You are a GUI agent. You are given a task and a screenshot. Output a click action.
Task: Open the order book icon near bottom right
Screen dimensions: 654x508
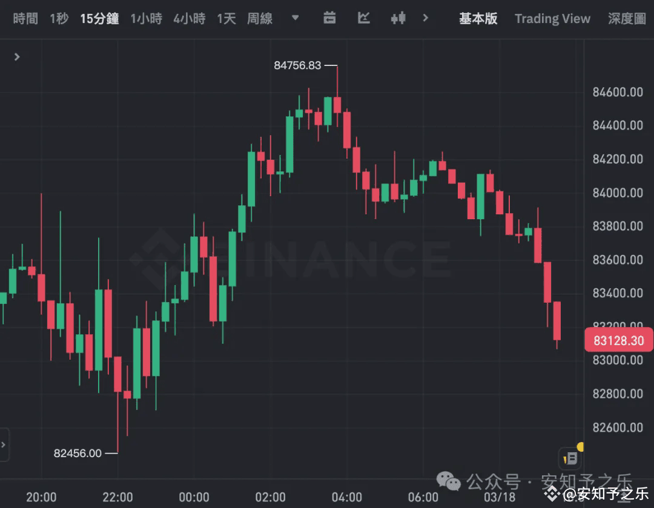pos(569,458)
